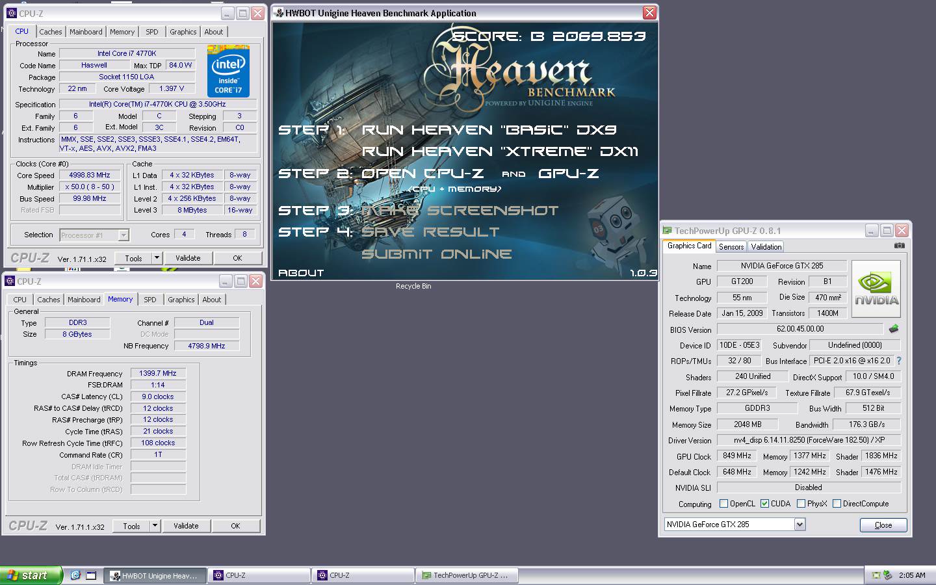The width and height of the screenshot is (936, 585).
Task: Click the Driver Version field in GPU-Z
Action: pyautogui.click(x=809, y=440)
